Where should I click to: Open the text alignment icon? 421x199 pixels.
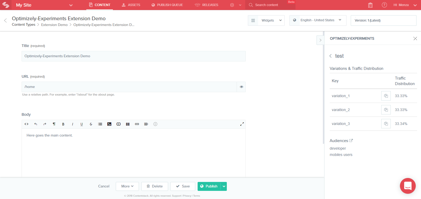pos(146,124)
